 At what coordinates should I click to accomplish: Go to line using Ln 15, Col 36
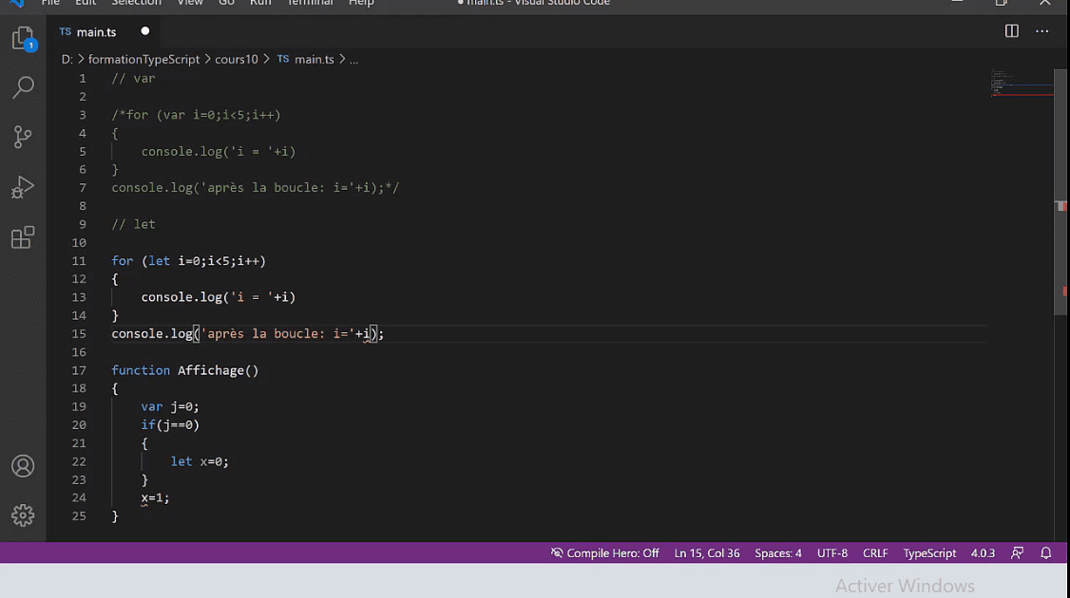706,552
